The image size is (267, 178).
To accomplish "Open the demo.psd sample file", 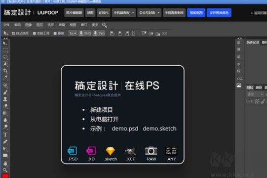I will [125, 129].
